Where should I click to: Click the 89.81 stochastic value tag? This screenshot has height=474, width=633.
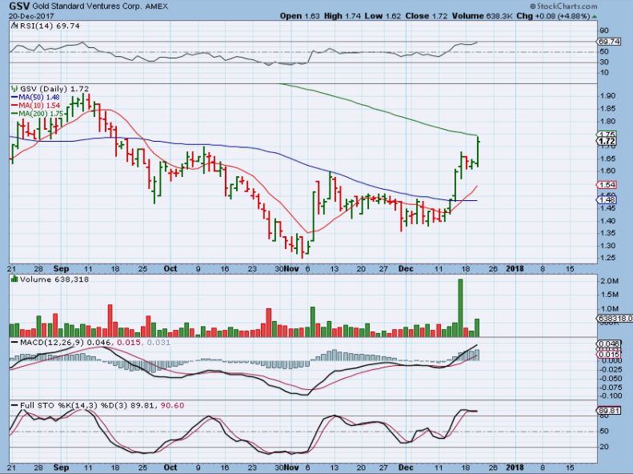607,412
